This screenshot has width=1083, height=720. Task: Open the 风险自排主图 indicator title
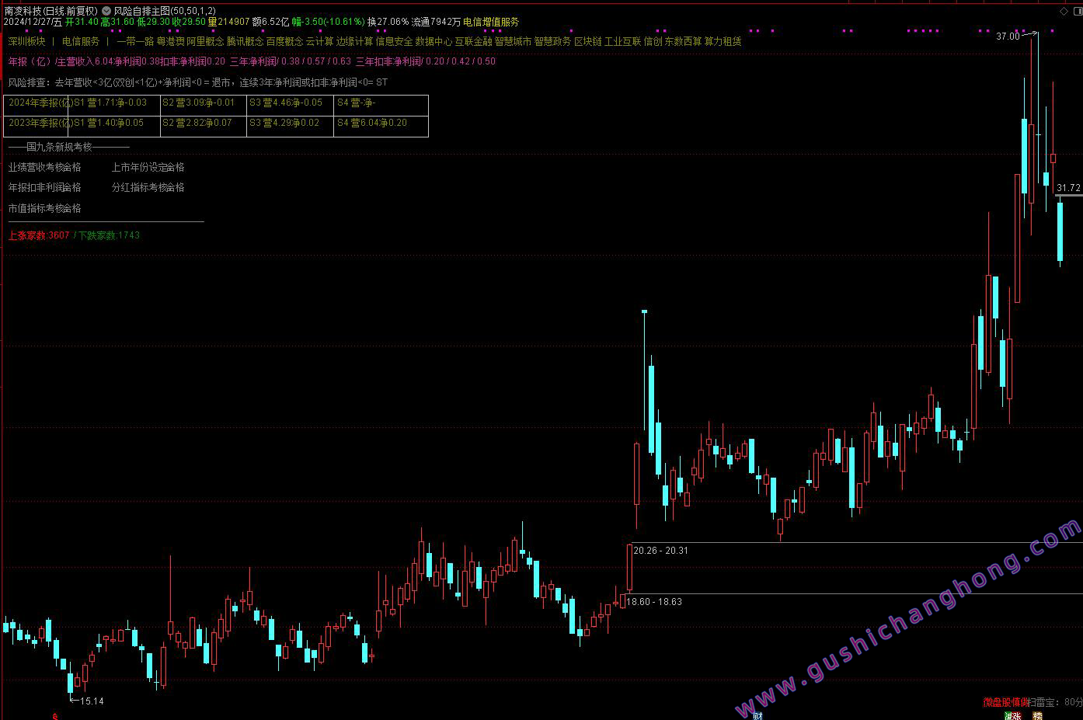click(x=165, y=11)
